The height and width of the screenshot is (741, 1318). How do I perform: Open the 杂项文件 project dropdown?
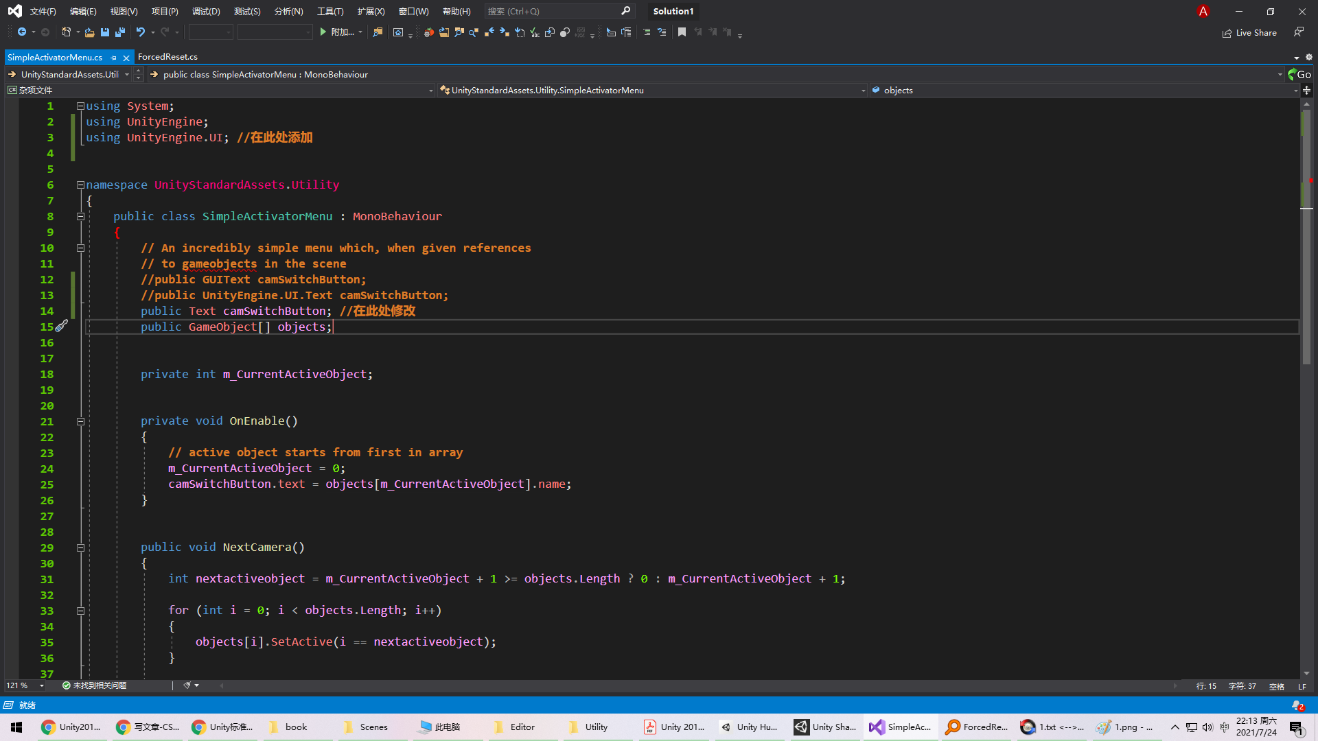(x=430, y=91)
